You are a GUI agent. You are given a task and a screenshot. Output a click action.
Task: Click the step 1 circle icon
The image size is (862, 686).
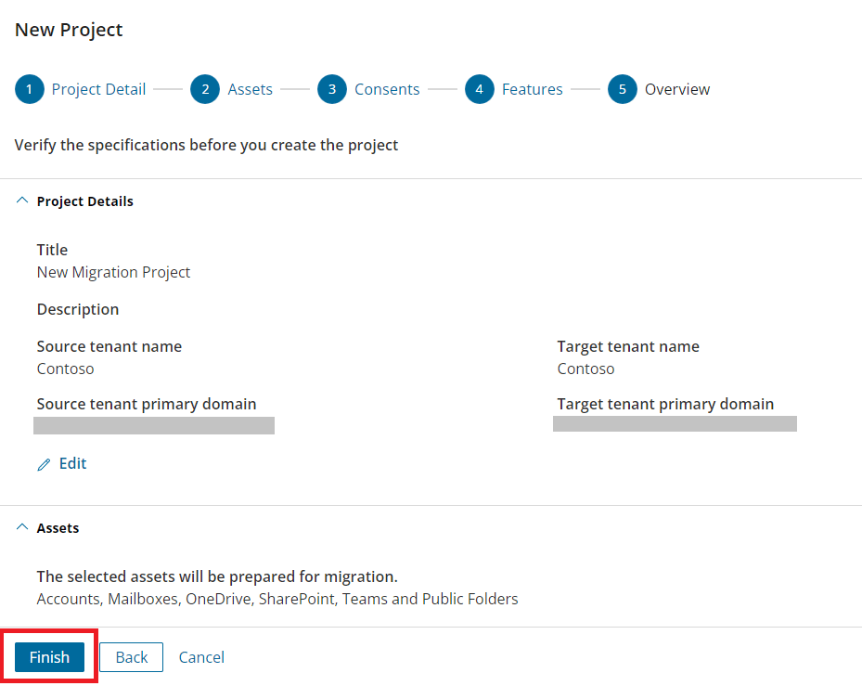29,89
